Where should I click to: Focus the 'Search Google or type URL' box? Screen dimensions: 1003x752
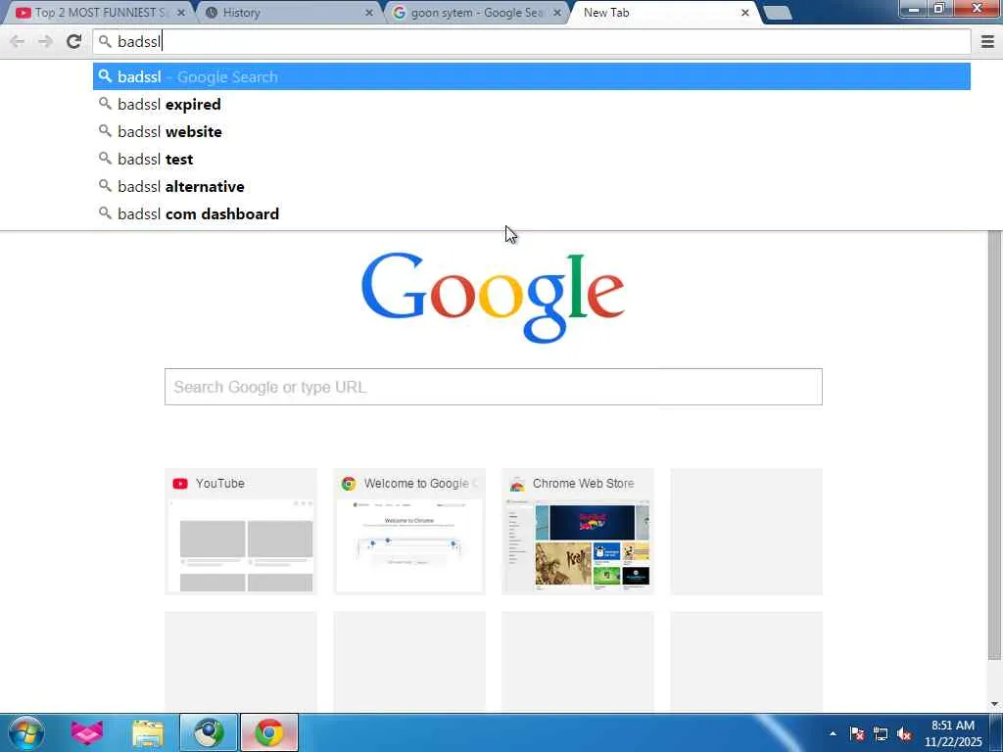(x=494, y=387)
